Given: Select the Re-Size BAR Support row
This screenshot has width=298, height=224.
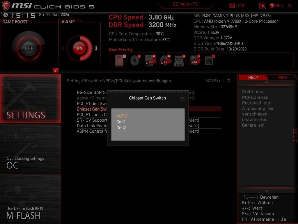Looking at the screenshot, I should (149, 92).
